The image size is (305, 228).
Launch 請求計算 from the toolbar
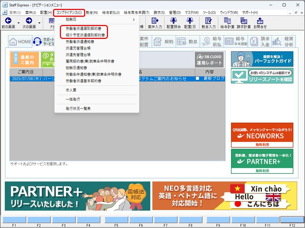coord(244,21)
